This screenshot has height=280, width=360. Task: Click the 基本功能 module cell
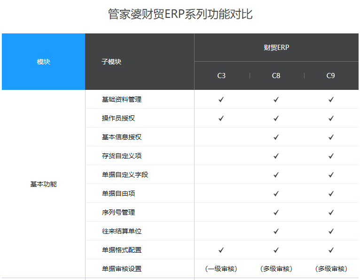(43, 184)
